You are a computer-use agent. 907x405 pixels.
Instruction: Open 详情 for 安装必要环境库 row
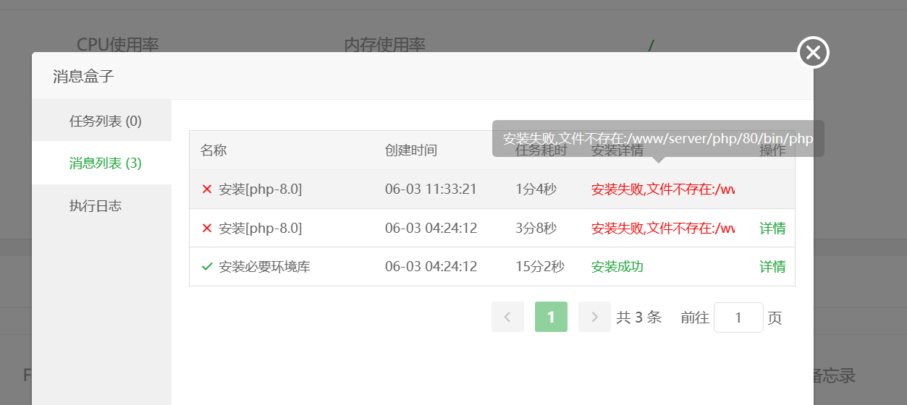tap(772, 267)
